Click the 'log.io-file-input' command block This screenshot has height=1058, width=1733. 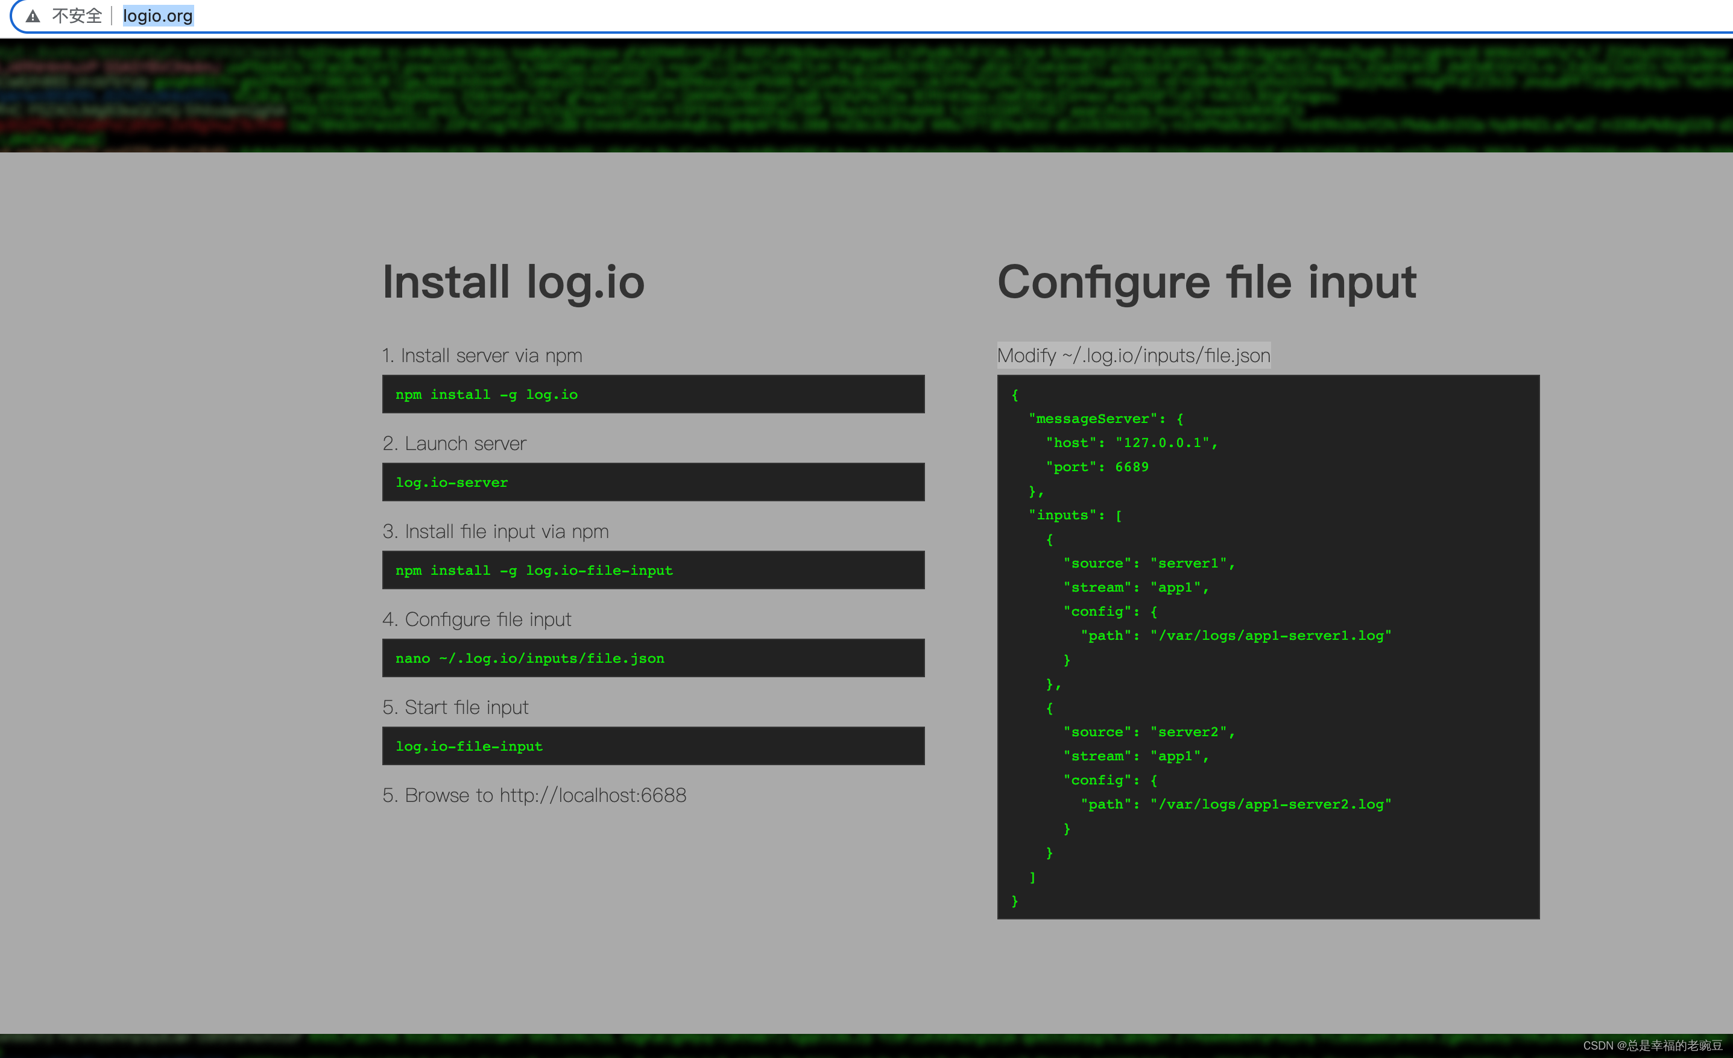pos(654,746)
